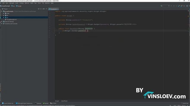
Task: Open the Help menu
Action: click(x=52, y=3)
